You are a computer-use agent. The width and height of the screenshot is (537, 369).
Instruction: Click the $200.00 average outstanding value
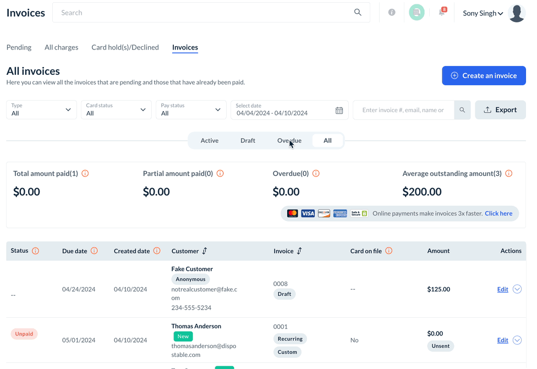tap(422, 192)
